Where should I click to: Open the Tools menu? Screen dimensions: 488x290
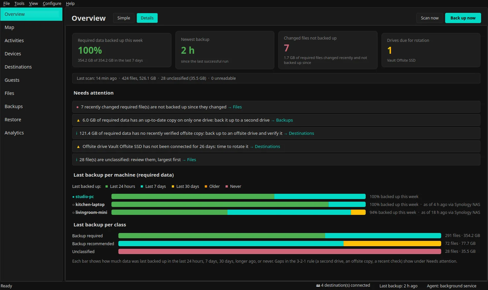pos(19,4)
